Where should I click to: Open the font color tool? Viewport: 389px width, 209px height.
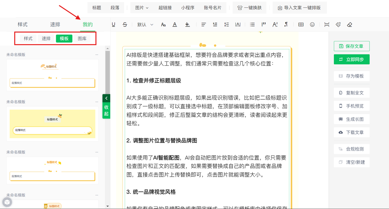click(x=175, y=25)
